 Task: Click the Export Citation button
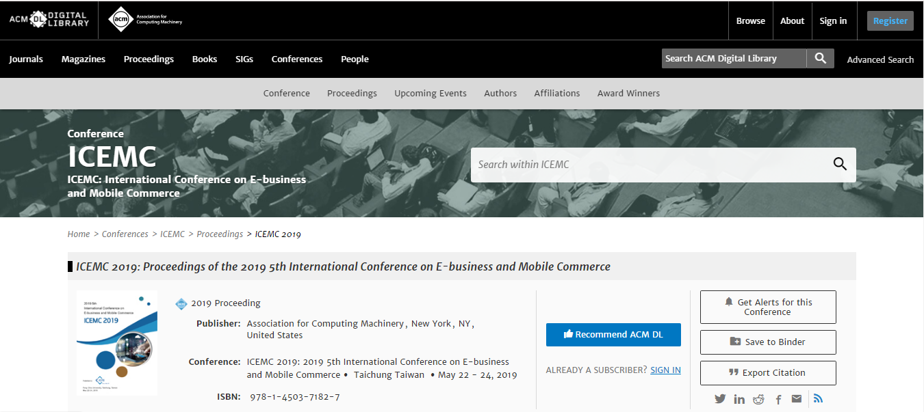coord(768,372)
